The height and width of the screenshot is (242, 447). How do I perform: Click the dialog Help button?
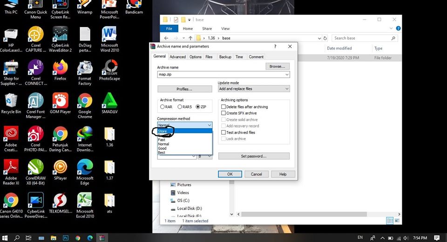pyautogui.click(x=283, y=174)
